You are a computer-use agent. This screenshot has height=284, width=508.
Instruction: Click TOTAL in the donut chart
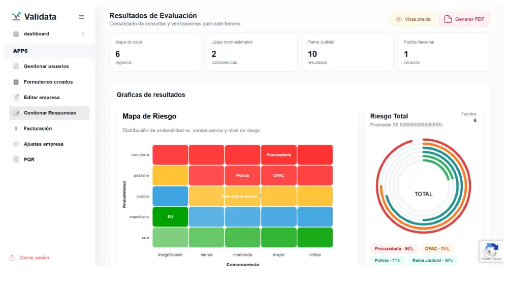coord(424,194)
